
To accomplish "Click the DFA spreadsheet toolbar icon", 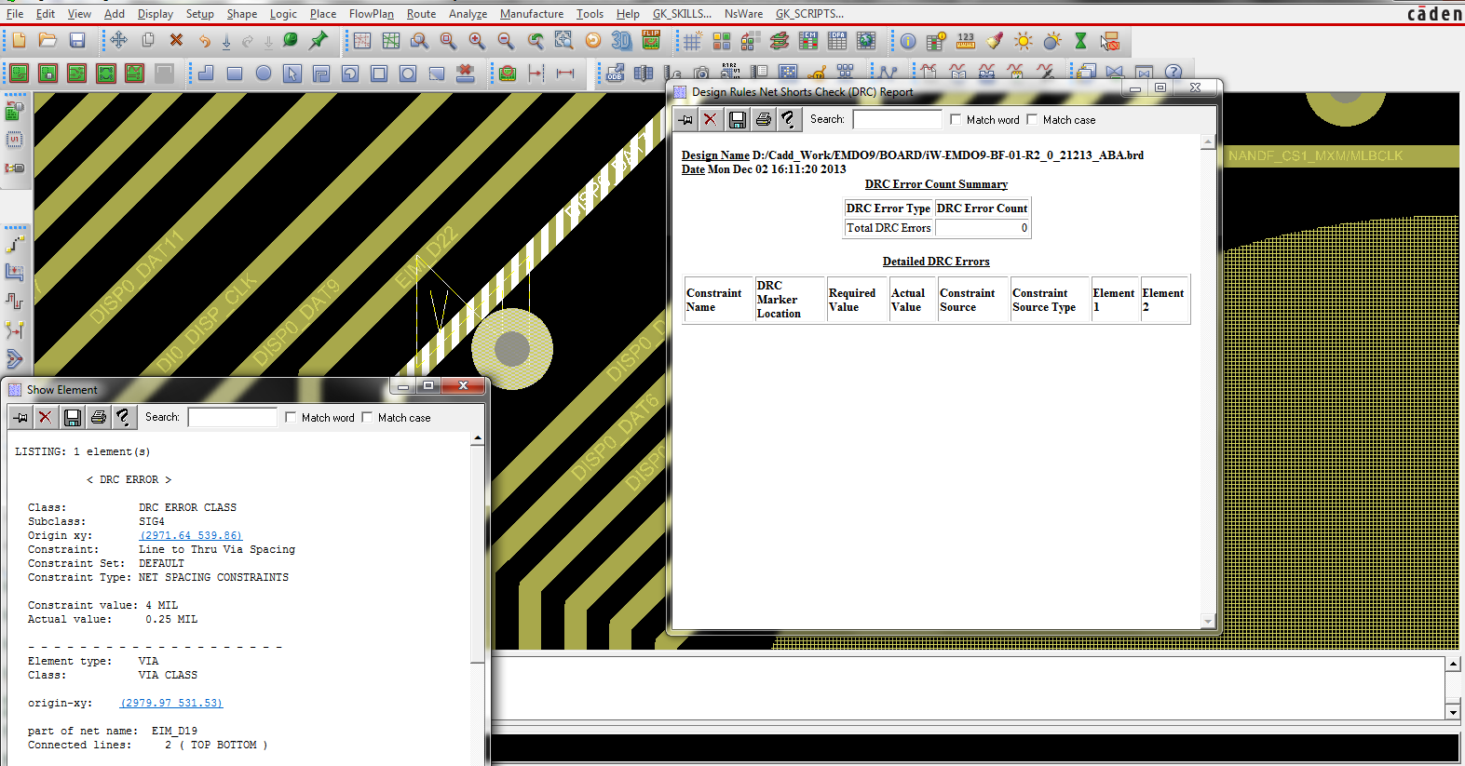I will click(x=837, y=41).
